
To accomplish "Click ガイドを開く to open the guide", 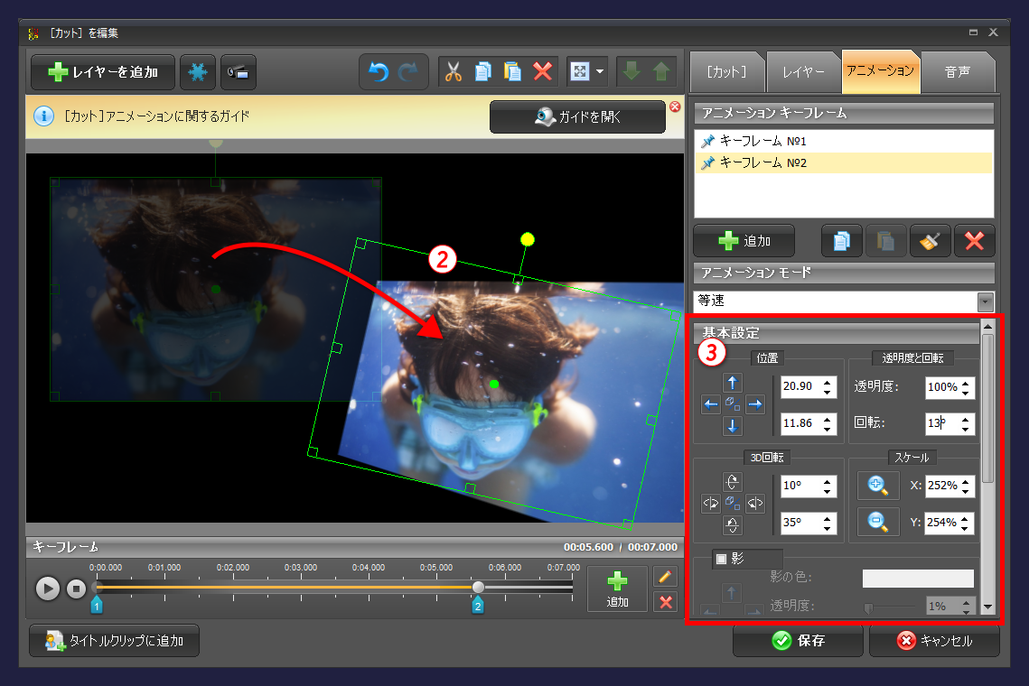I will [x=577, y=116].
